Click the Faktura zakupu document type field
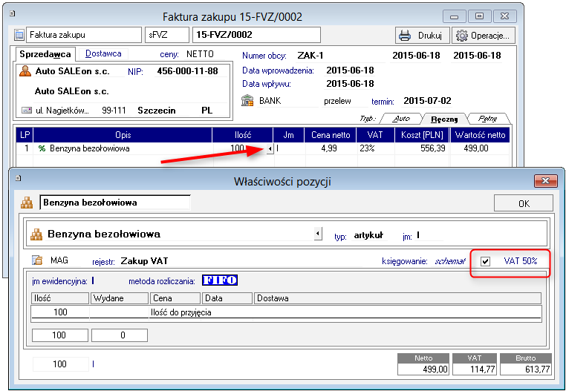The width and height of the screenshot is (566, 391). click(x=84, y=35)
